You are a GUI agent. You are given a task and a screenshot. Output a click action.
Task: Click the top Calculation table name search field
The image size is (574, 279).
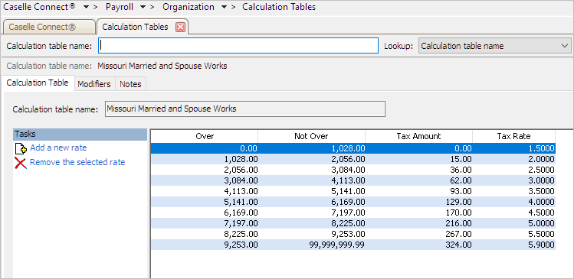tap(238, 46)
